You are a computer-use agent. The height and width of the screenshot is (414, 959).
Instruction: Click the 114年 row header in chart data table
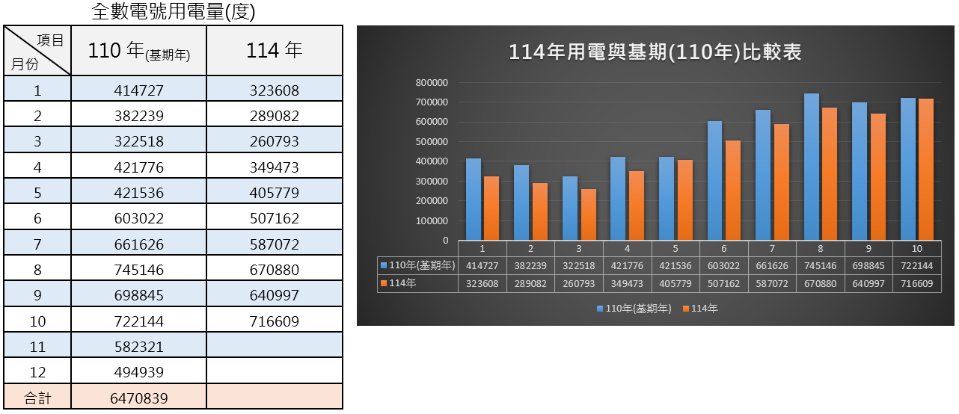(x=417, y=284)
